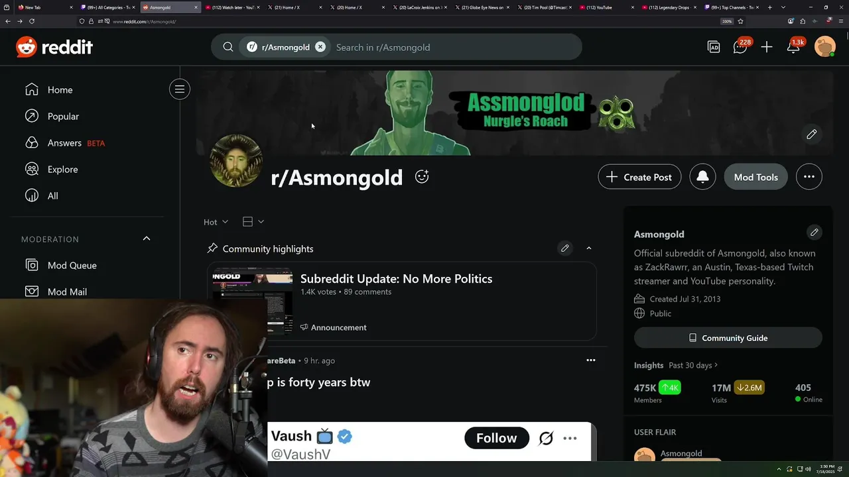Edit the community banner pencil icon
The width and height of the screenshot is (849, 477).
(812, 134)
